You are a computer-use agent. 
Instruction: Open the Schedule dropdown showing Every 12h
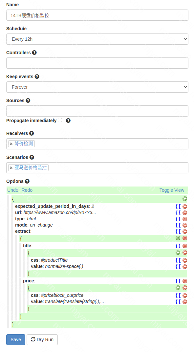(97, 39)
